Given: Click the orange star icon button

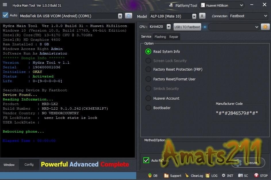Looking at the screenshot, I should (x=265, y=27).
